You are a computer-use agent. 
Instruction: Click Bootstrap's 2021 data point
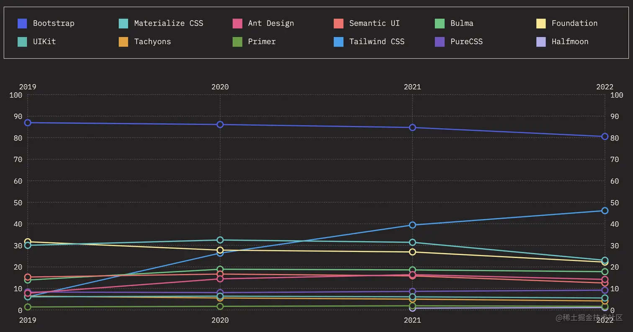click(412, 128)
